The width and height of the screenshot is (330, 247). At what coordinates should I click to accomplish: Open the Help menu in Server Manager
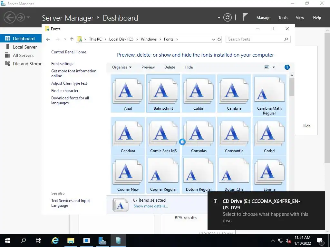coord(317,18)
